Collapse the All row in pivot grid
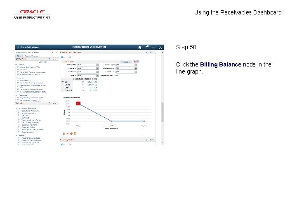Viewport: 297px width, 223px height. (x=63, y=82)
